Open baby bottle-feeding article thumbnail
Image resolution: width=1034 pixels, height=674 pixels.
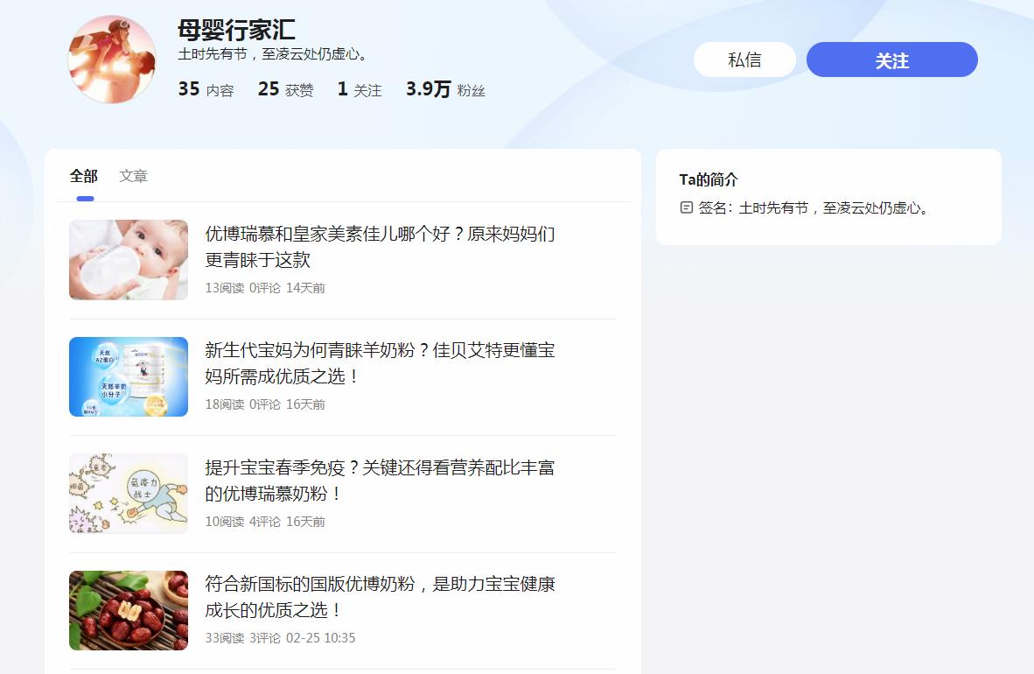tap(129, 259)
